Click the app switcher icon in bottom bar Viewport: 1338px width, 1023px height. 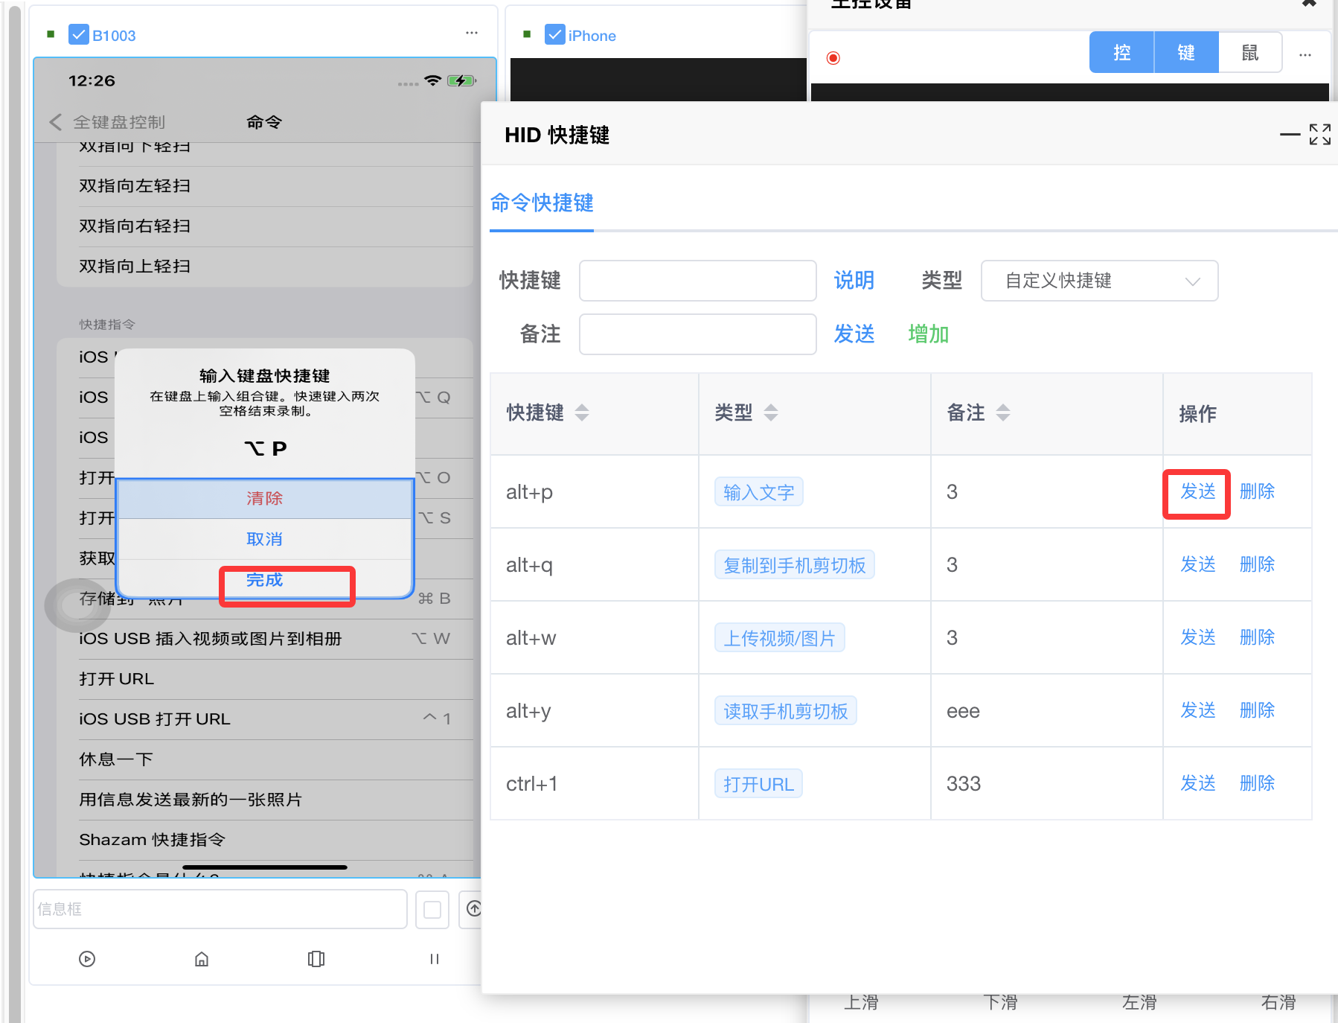(x=316, y=959)
